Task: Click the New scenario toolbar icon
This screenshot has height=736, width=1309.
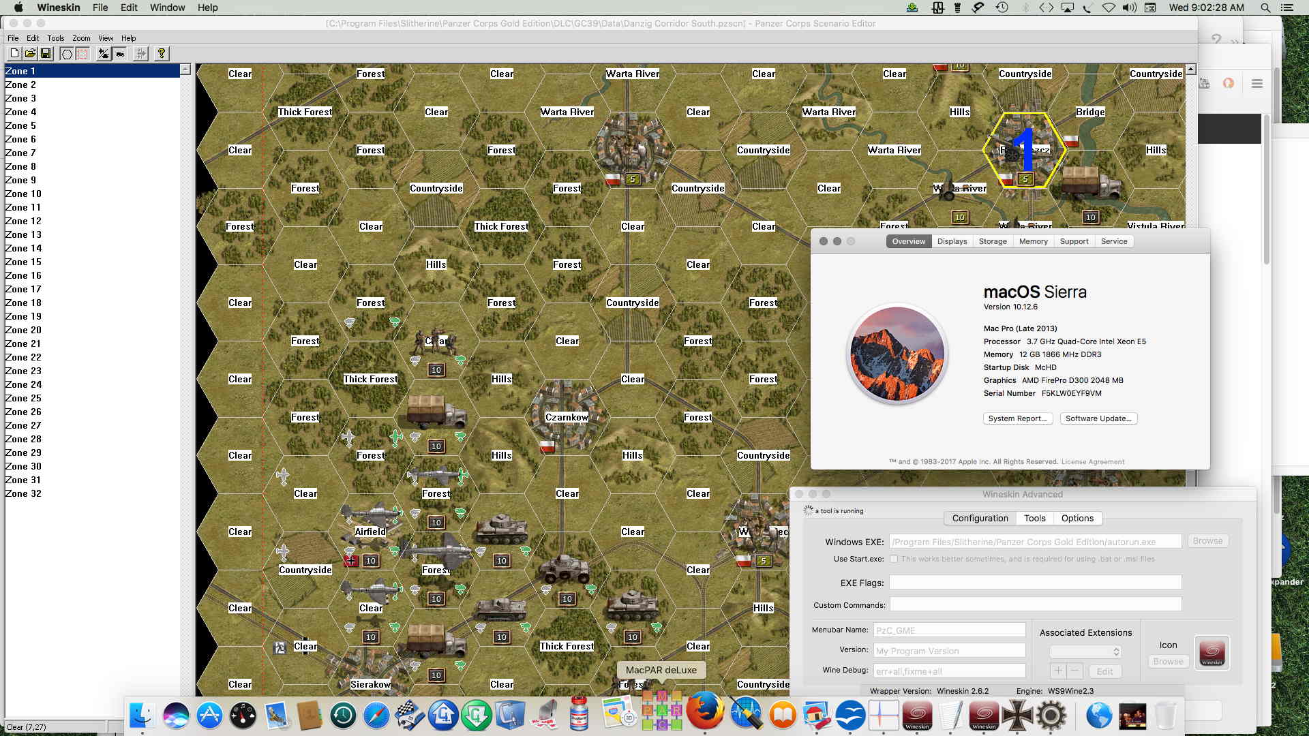Action: [14, 53]
